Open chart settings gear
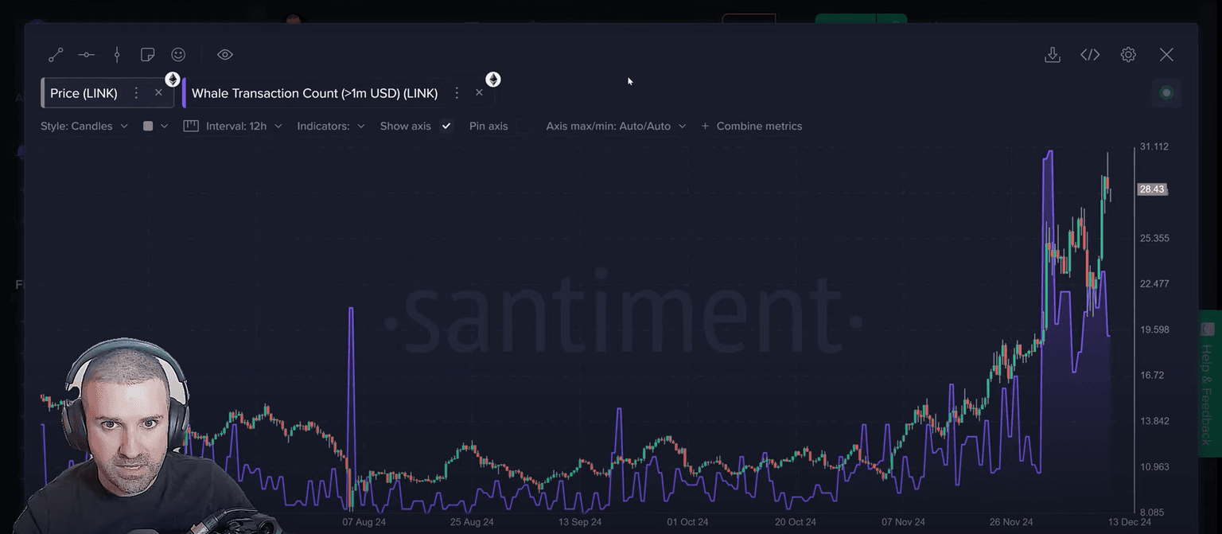This screenshot has height=534, width=1222. [1128, 55]
